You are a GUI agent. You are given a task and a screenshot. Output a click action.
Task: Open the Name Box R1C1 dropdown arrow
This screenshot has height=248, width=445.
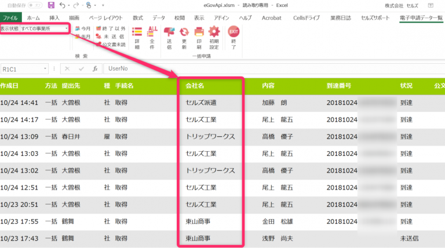coord(45,69)
